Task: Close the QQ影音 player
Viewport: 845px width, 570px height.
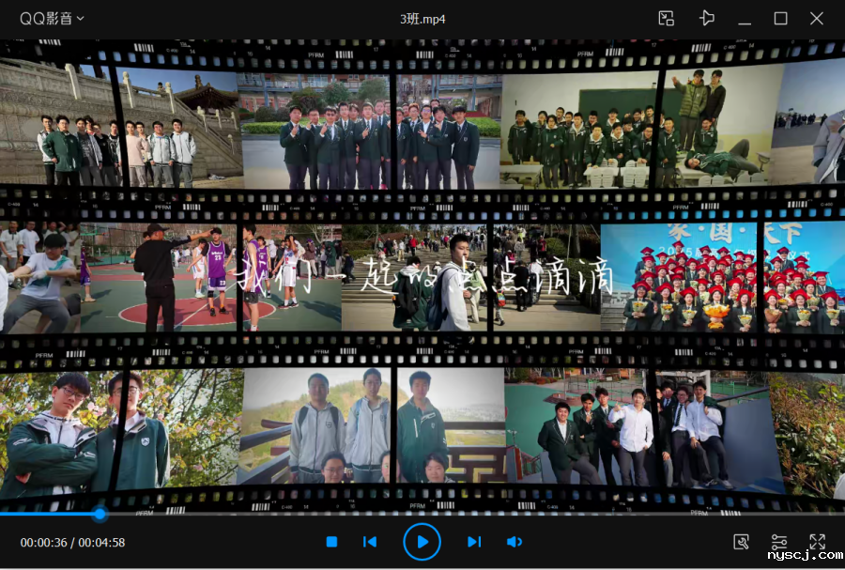Action: (x=817, y=19)
